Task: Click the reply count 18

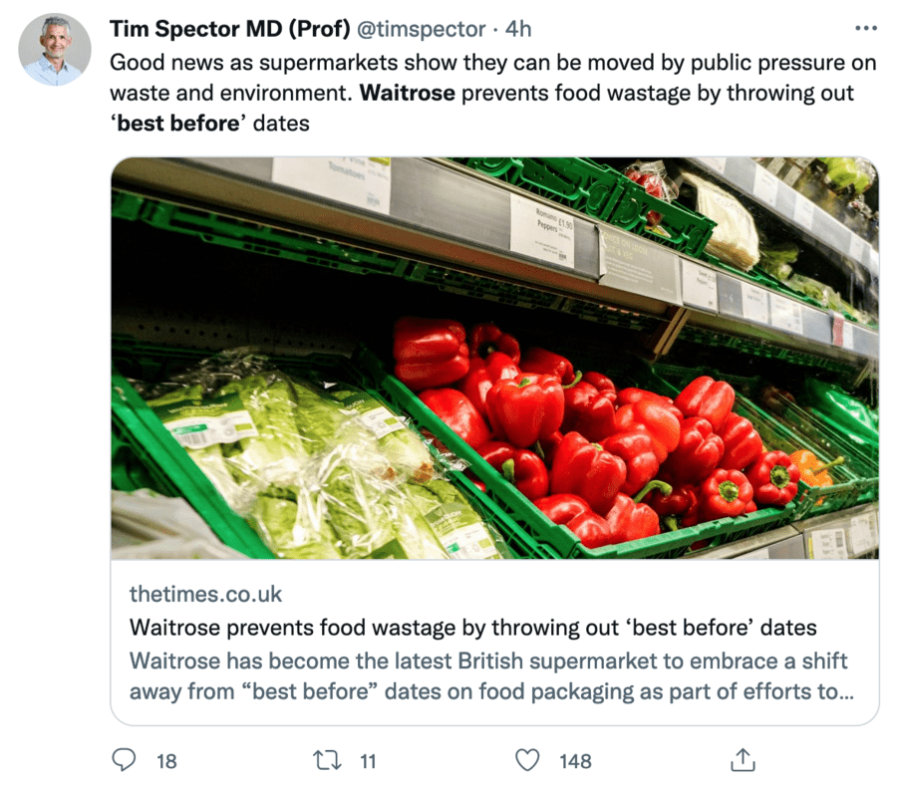Action: tap(166, 761)
